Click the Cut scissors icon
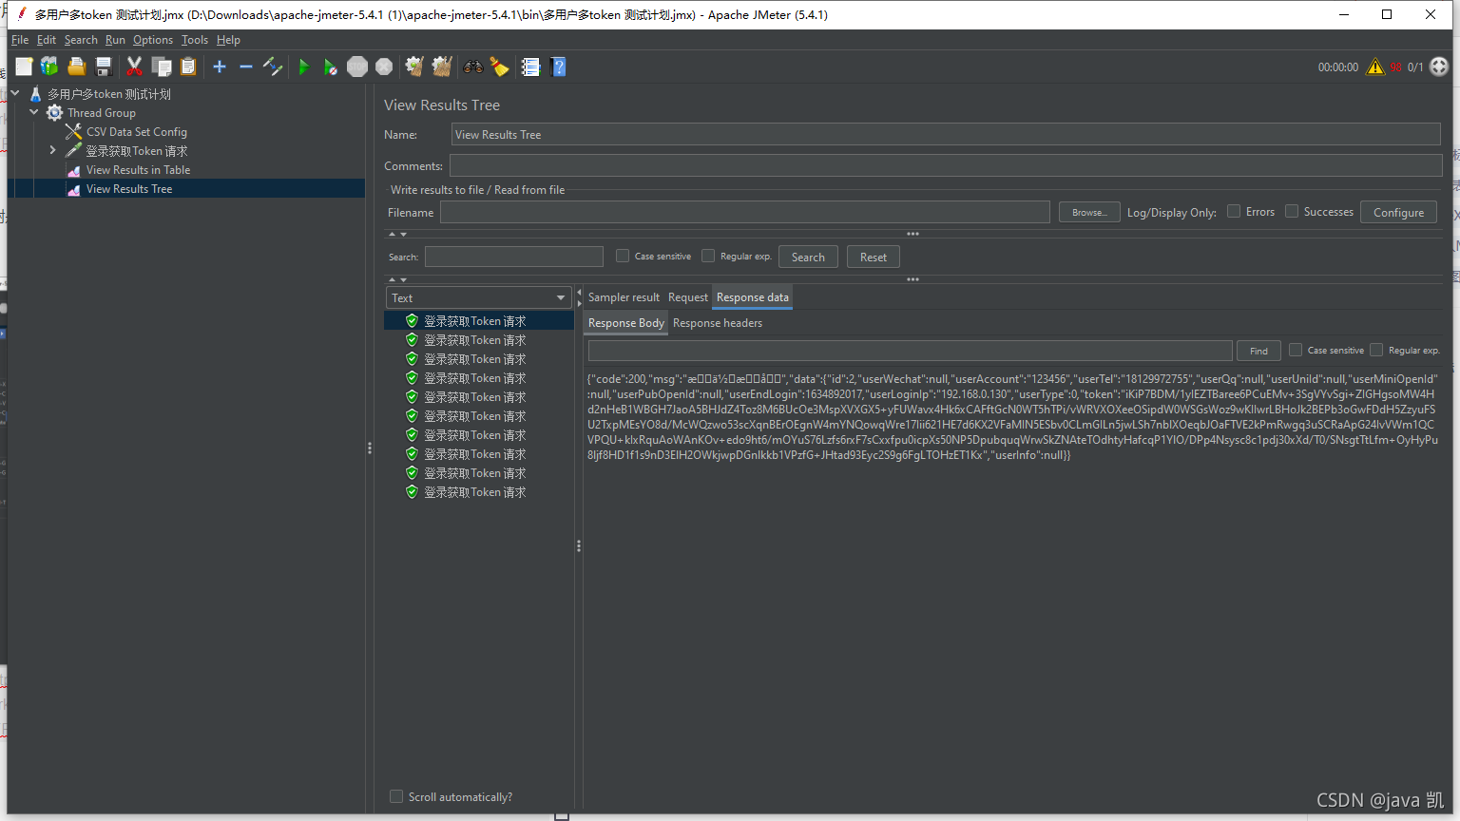Image resolution: width=1460 pixels, height=821 pixels. (134, 67)
